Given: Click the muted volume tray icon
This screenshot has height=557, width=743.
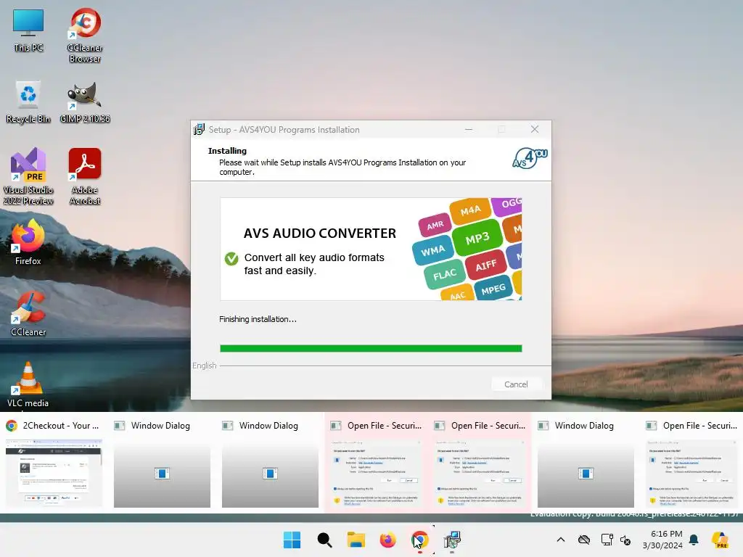Looking at the screenshot, I should [625, 540].
